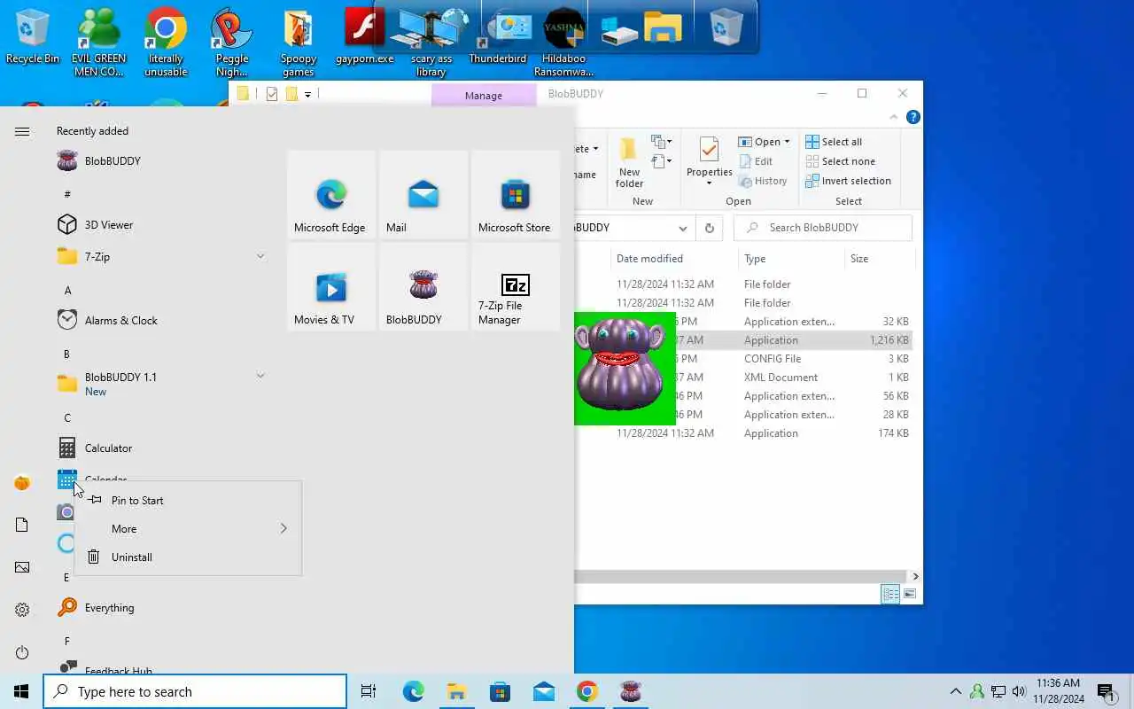Image resolution: width=1134 pixels, height=709 pixels.
Task: Open the Mail tile in Start
Action: (x=423, y=194)
